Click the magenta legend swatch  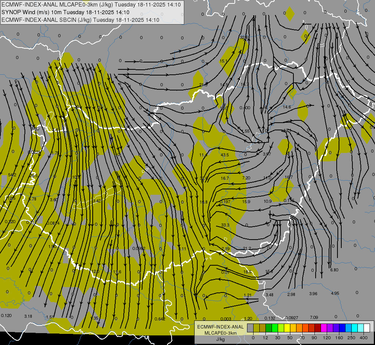point(324,328)
